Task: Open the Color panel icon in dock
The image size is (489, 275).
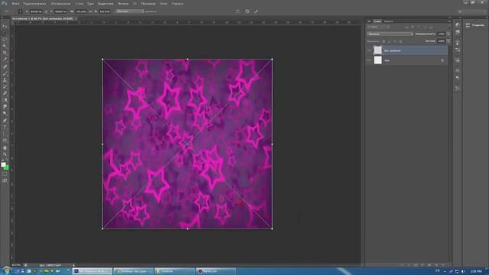Action: point(458,25)
